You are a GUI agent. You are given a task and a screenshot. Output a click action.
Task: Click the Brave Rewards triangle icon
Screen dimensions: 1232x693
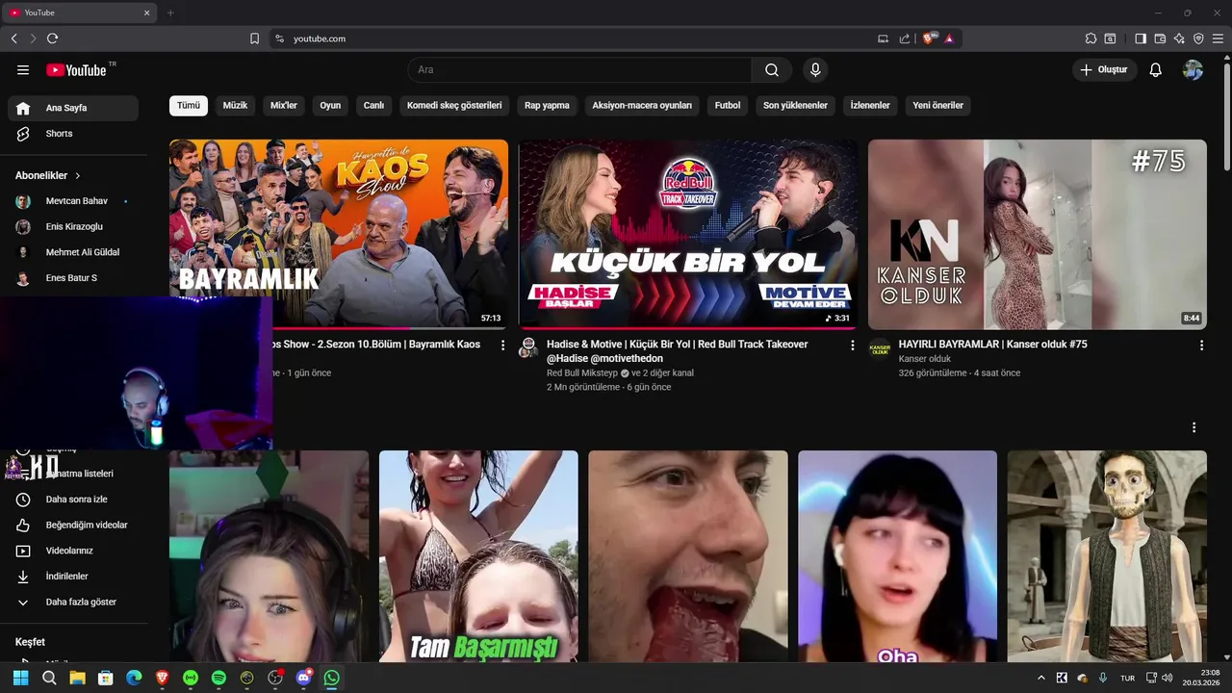949,38
